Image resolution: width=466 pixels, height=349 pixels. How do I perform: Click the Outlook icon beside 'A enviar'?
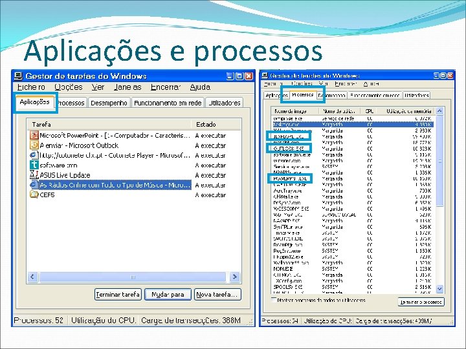[34, 145]
